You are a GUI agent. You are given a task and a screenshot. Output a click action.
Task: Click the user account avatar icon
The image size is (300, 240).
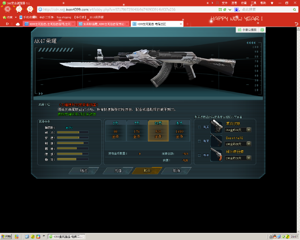[217, 3]
